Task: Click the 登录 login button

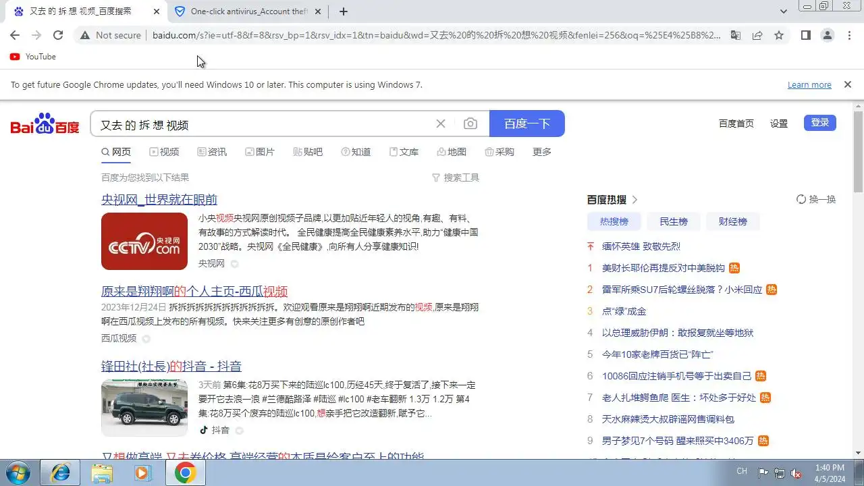Action: tap(820, 122)
